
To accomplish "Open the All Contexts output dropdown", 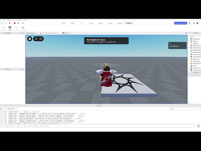I will (x=12, y=109).
